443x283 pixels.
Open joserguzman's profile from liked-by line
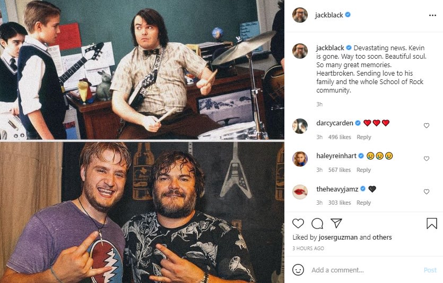(338, 238)
